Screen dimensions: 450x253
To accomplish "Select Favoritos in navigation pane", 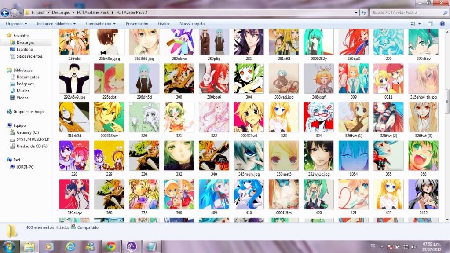I will pyautogui.click(x=21, y=36).
